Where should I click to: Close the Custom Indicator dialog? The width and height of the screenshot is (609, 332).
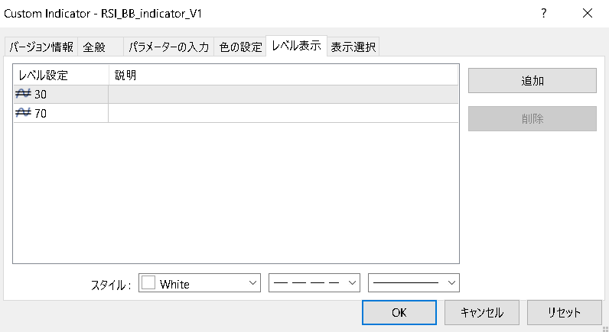(x=588, y=14)
